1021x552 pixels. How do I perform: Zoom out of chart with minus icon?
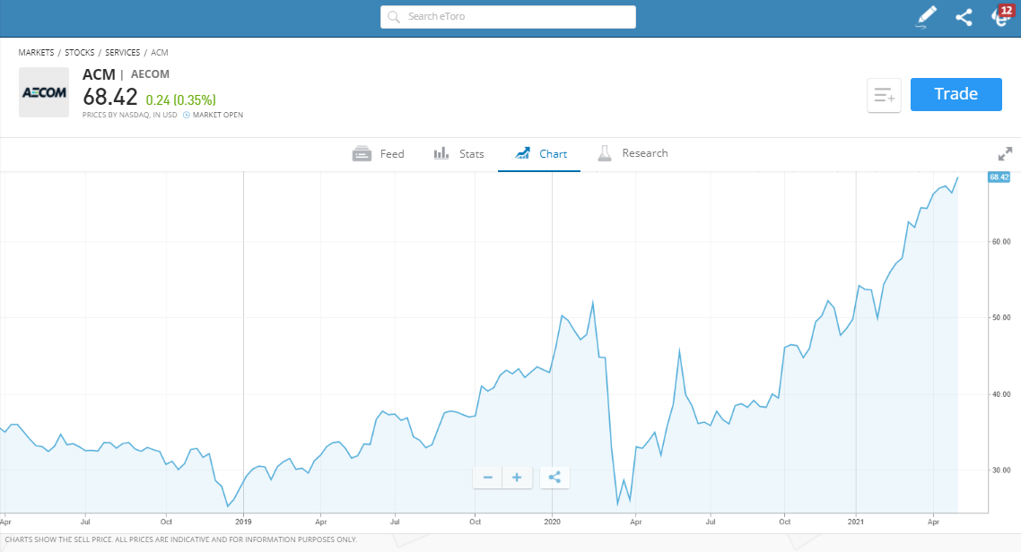pos(487,477)
